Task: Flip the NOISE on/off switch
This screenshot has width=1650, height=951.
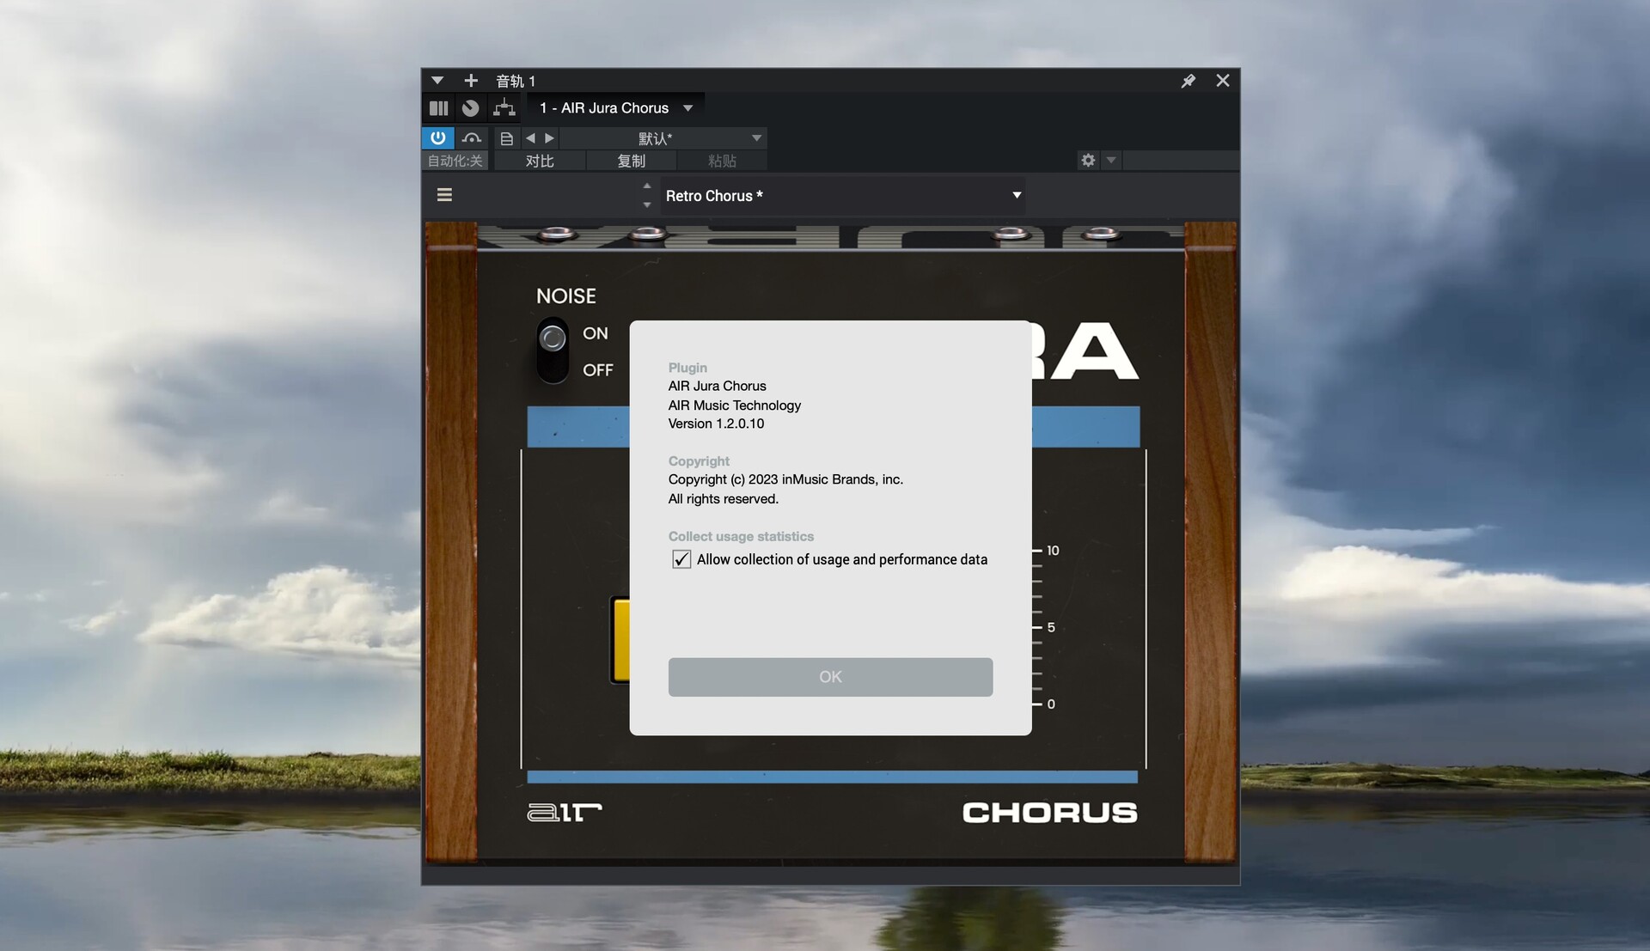Action: [553, 351]
